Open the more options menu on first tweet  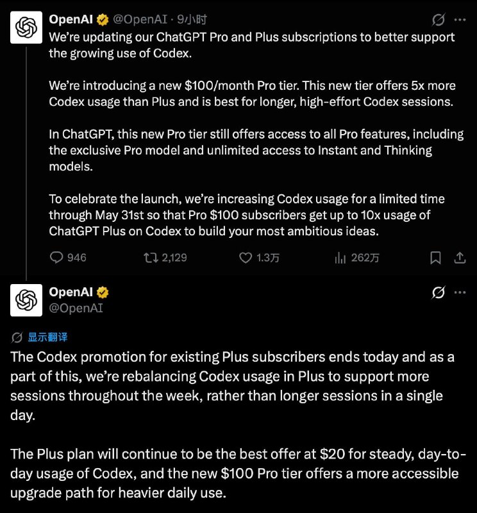click(x=461, y=20)
